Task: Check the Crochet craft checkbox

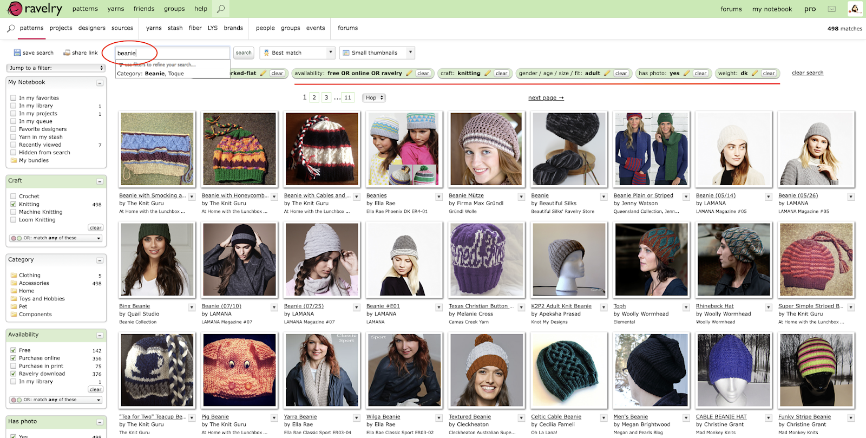Action: pyautogui.click(x=14, y=197)
